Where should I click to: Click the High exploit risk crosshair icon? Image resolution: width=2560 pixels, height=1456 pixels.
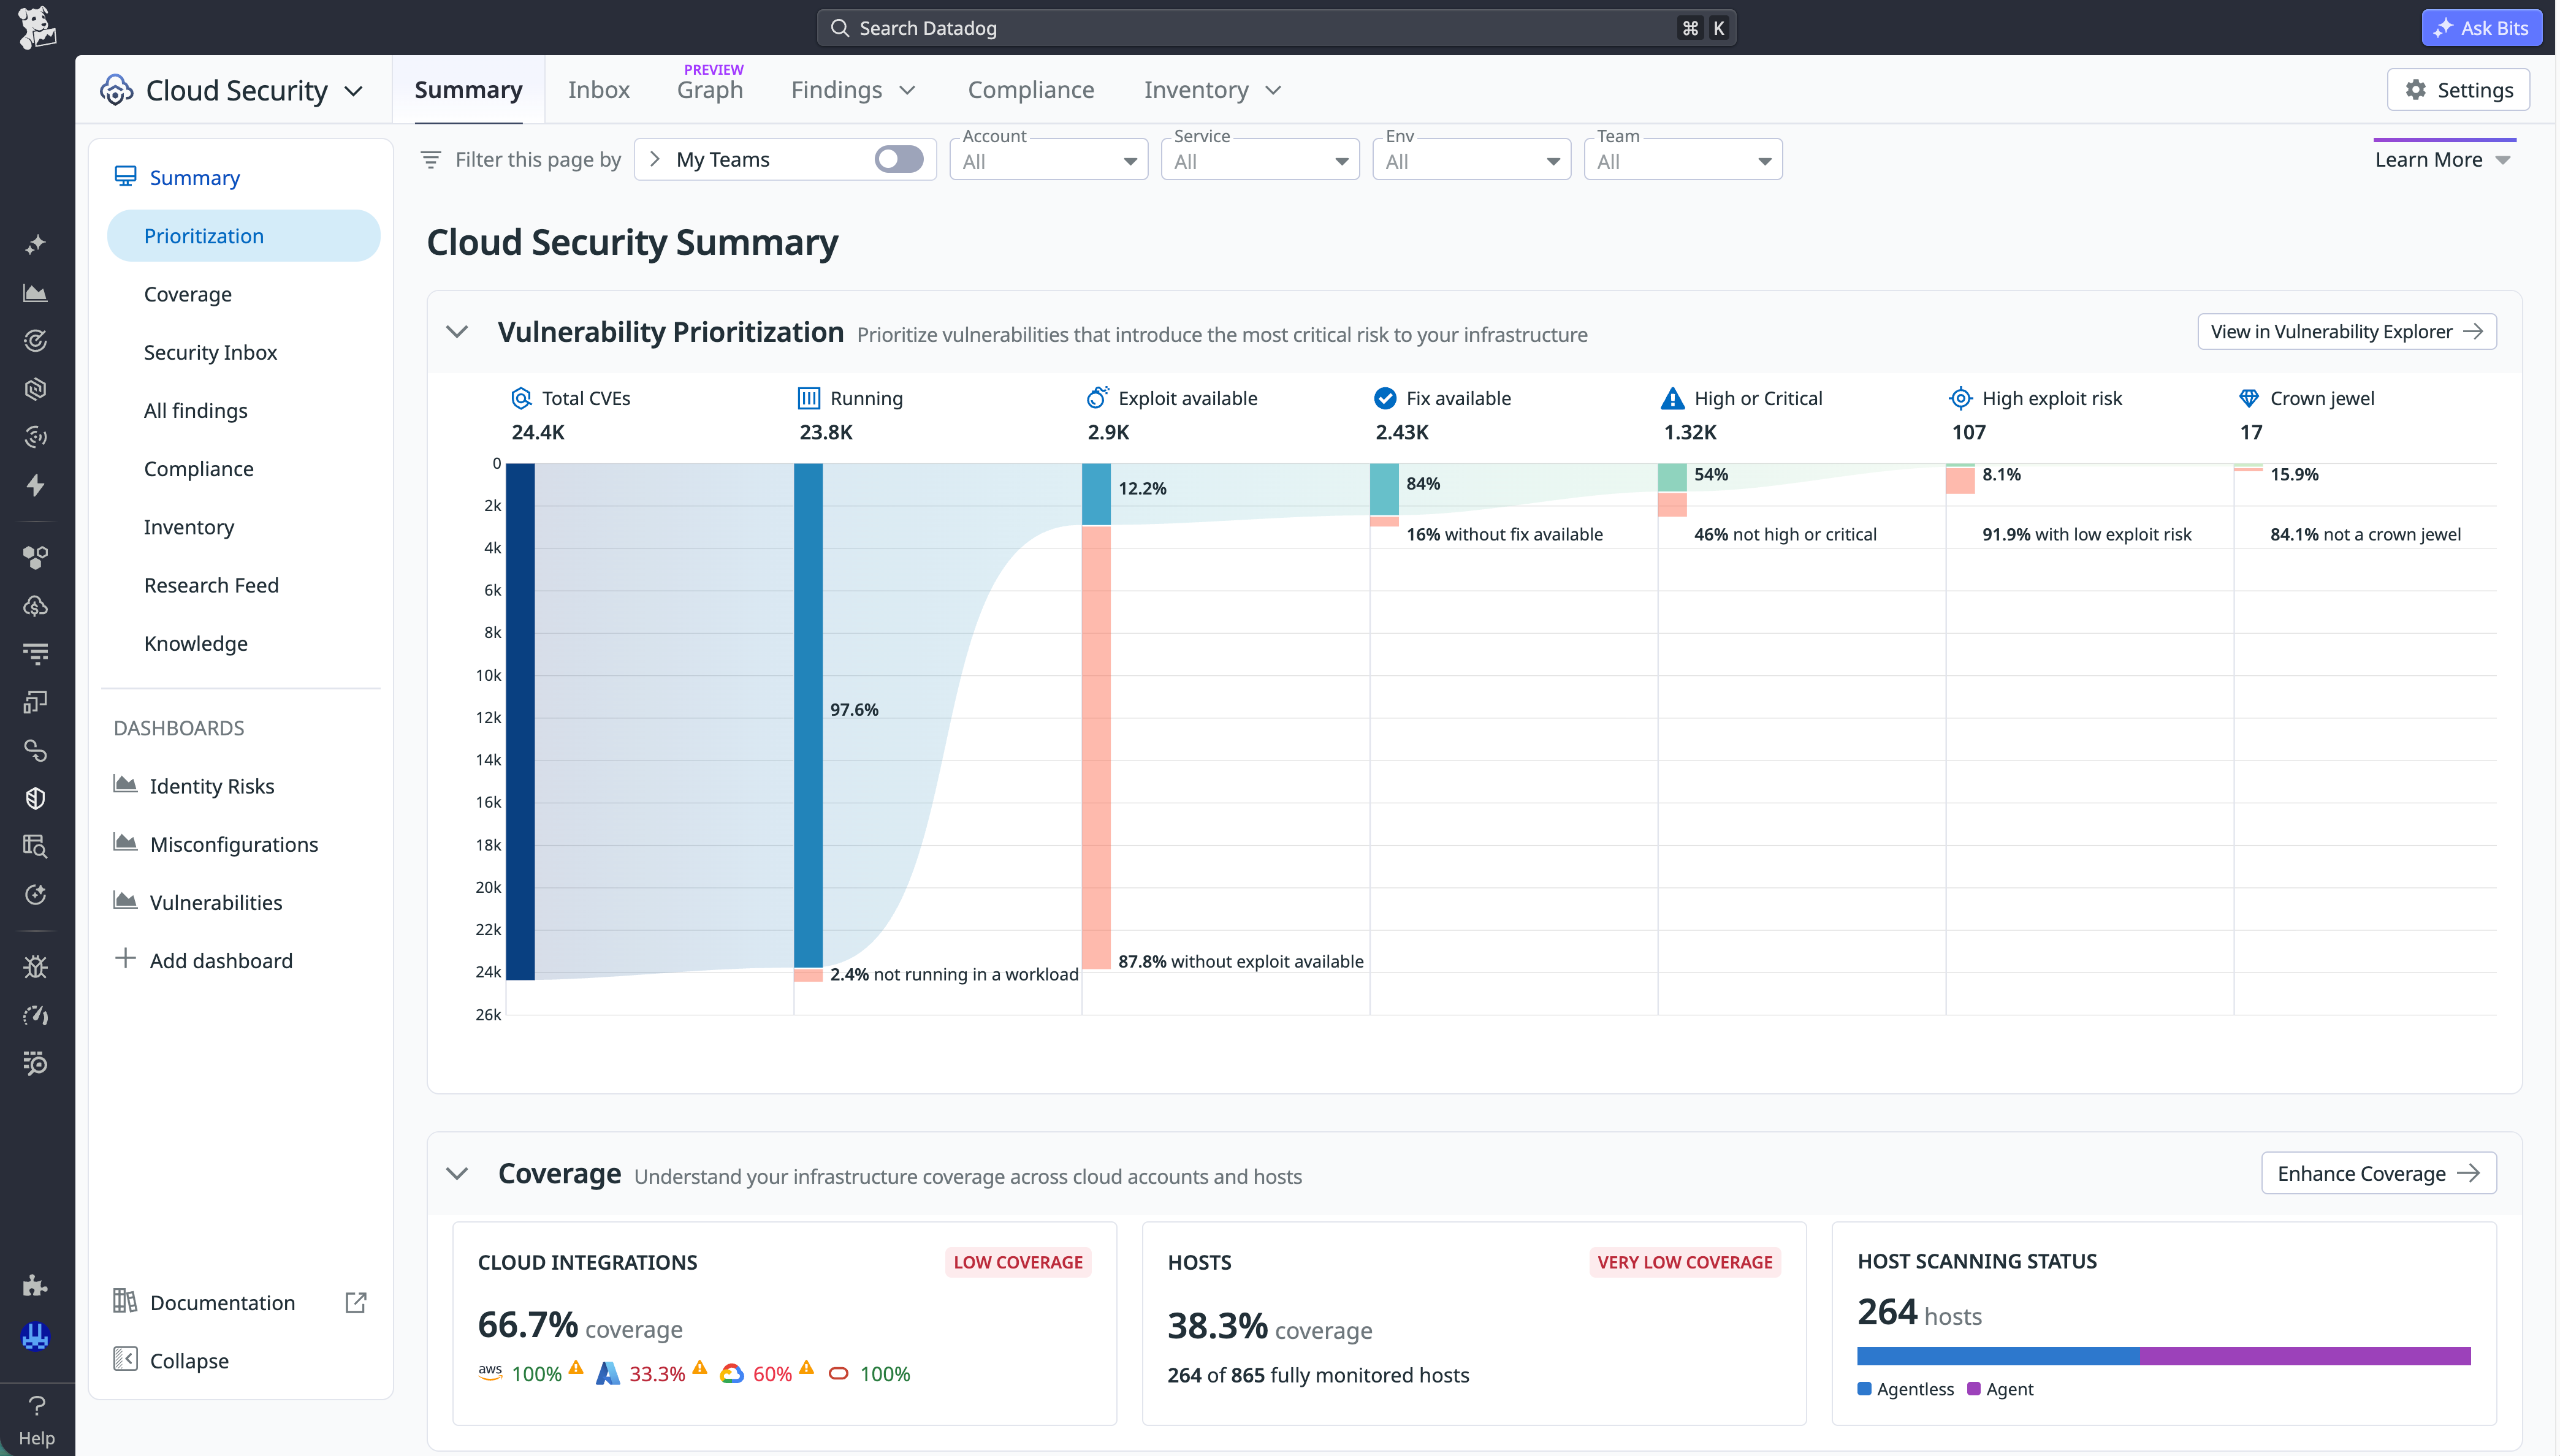1960,398
